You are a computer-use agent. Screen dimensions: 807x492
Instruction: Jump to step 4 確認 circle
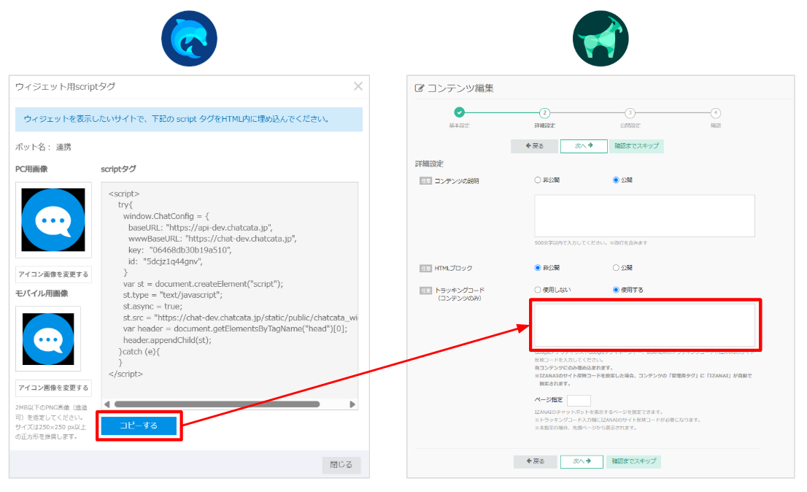click(716, 113)
